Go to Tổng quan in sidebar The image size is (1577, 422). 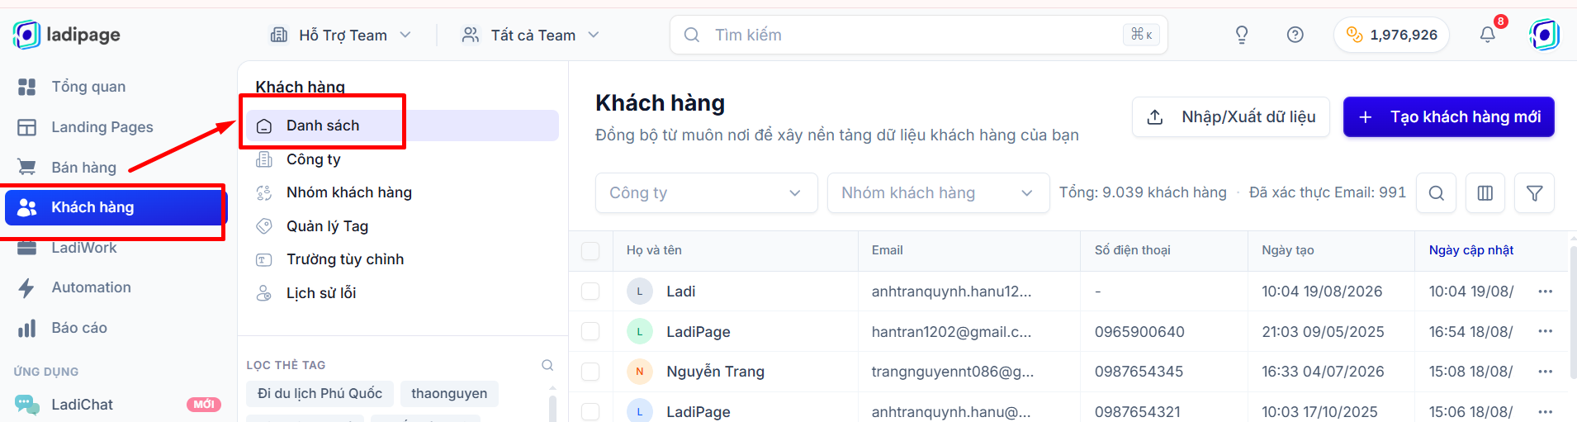(x=88, y=87)
